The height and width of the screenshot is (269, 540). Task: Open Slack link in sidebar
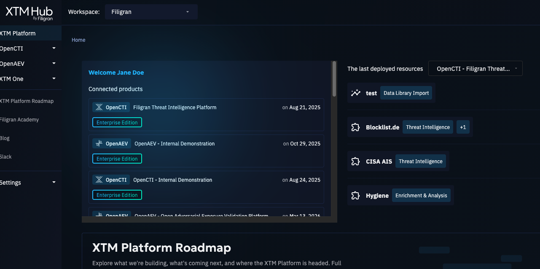[x=5, y=157]
